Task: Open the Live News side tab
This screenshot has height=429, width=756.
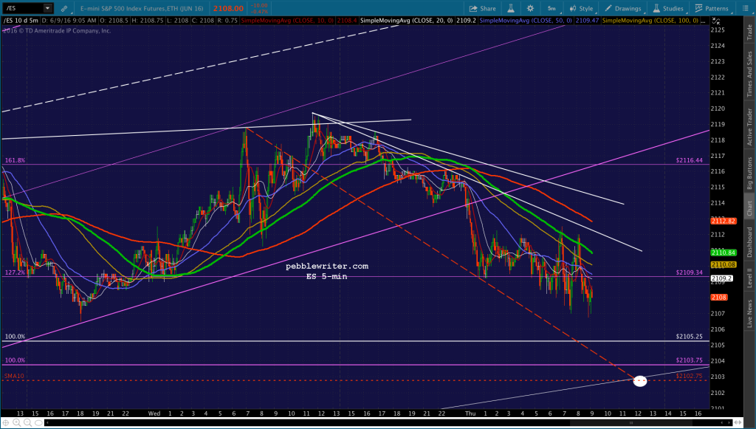Action: (x=750, y=313)
